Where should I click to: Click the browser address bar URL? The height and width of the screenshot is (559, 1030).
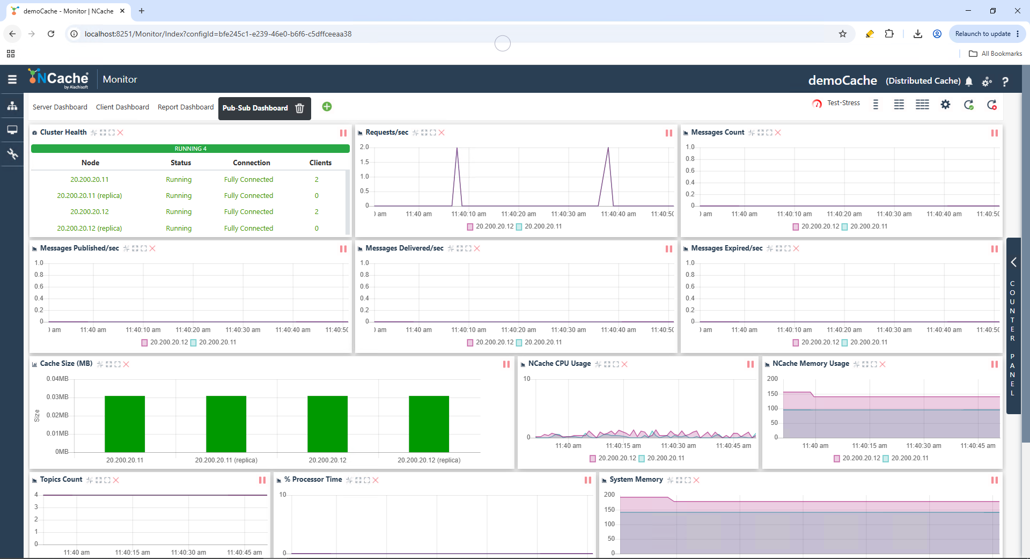pos(218,34)
